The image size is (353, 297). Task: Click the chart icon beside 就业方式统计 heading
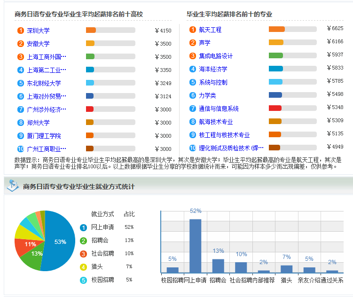coord(13,186)
